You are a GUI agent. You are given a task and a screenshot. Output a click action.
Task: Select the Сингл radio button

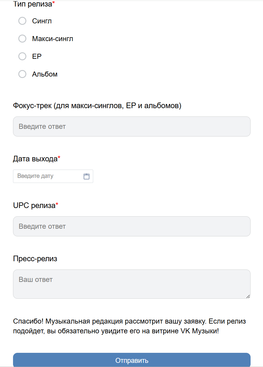(22, 21)
